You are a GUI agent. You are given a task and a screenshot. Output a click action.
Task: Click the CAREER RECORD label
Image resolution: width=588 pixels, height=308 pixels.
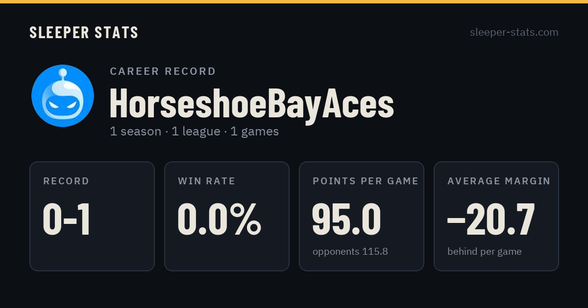163,71
